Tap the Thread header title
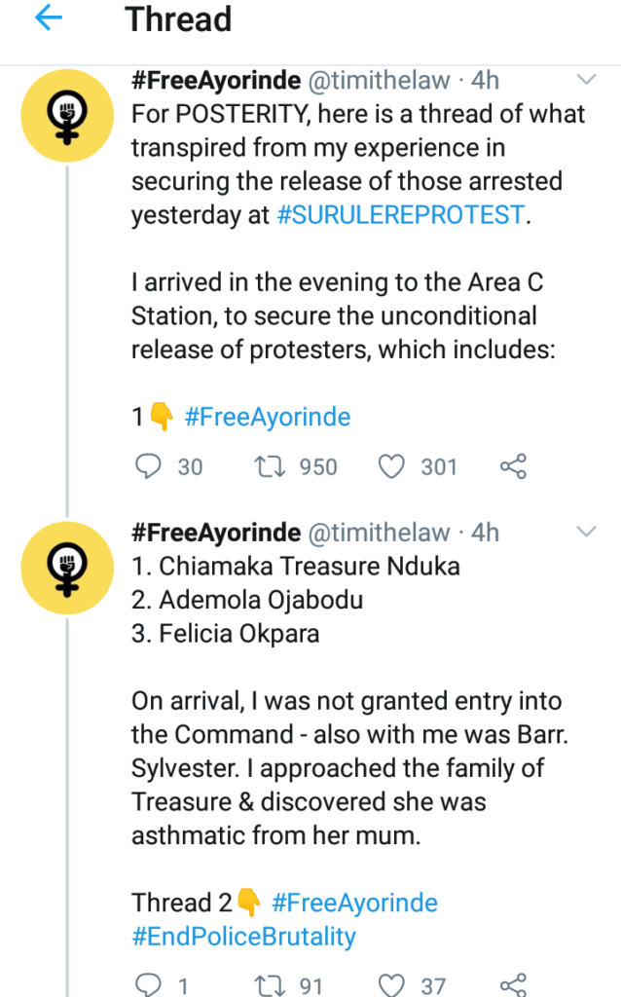 tap(178, 20)
